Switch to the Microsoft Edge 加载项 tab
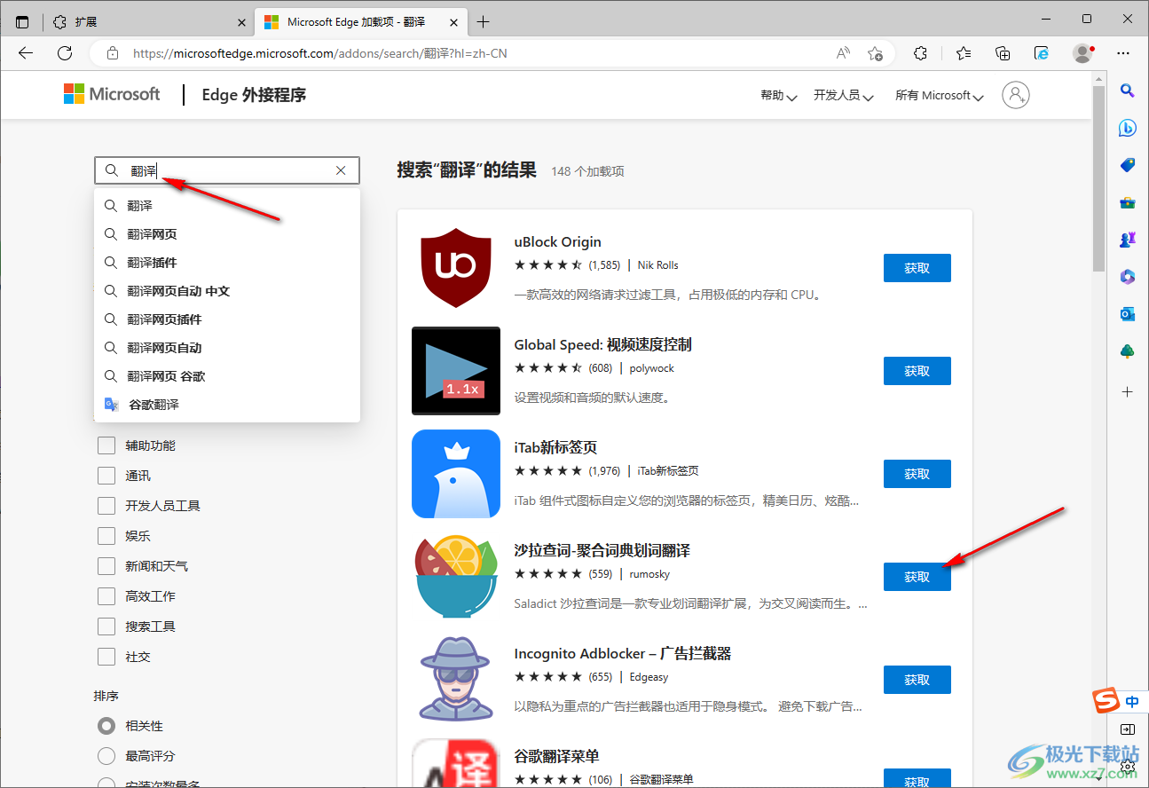 tap(360, 21)
